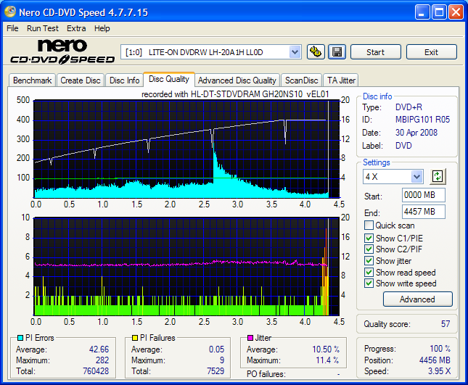This screenshot has height=385, width=468.
Task: Click the End position field showing 4457 MB
Action: click(423, 212)
